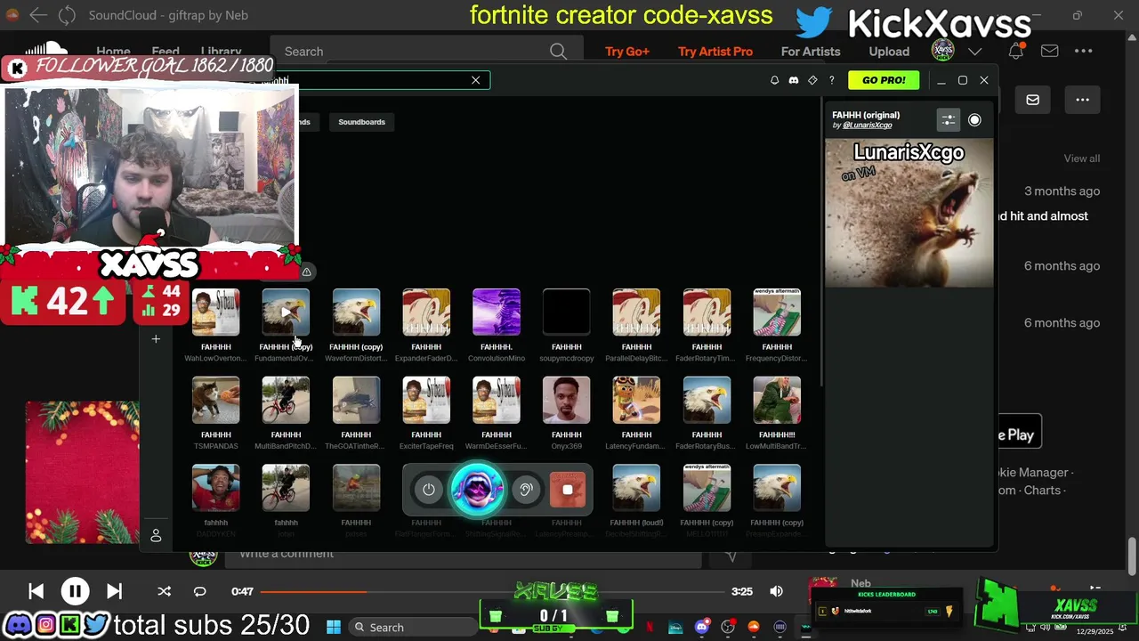Screen dimensions: 1139x641
Task: Play FAHHHH!!! sound by LowMultiBandTr
Action: click(777, 401)
